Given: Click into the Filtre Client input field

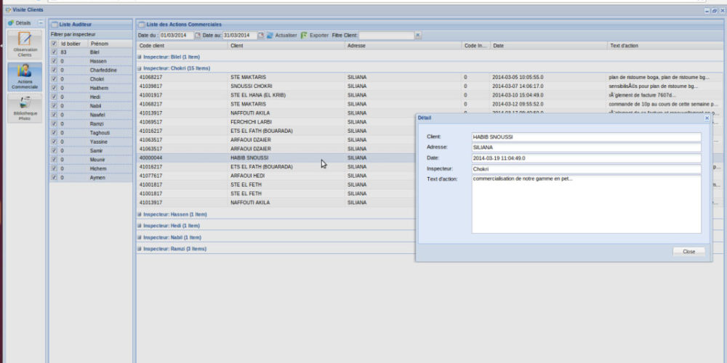Looking at the screenshot, I should click(386, 35).
